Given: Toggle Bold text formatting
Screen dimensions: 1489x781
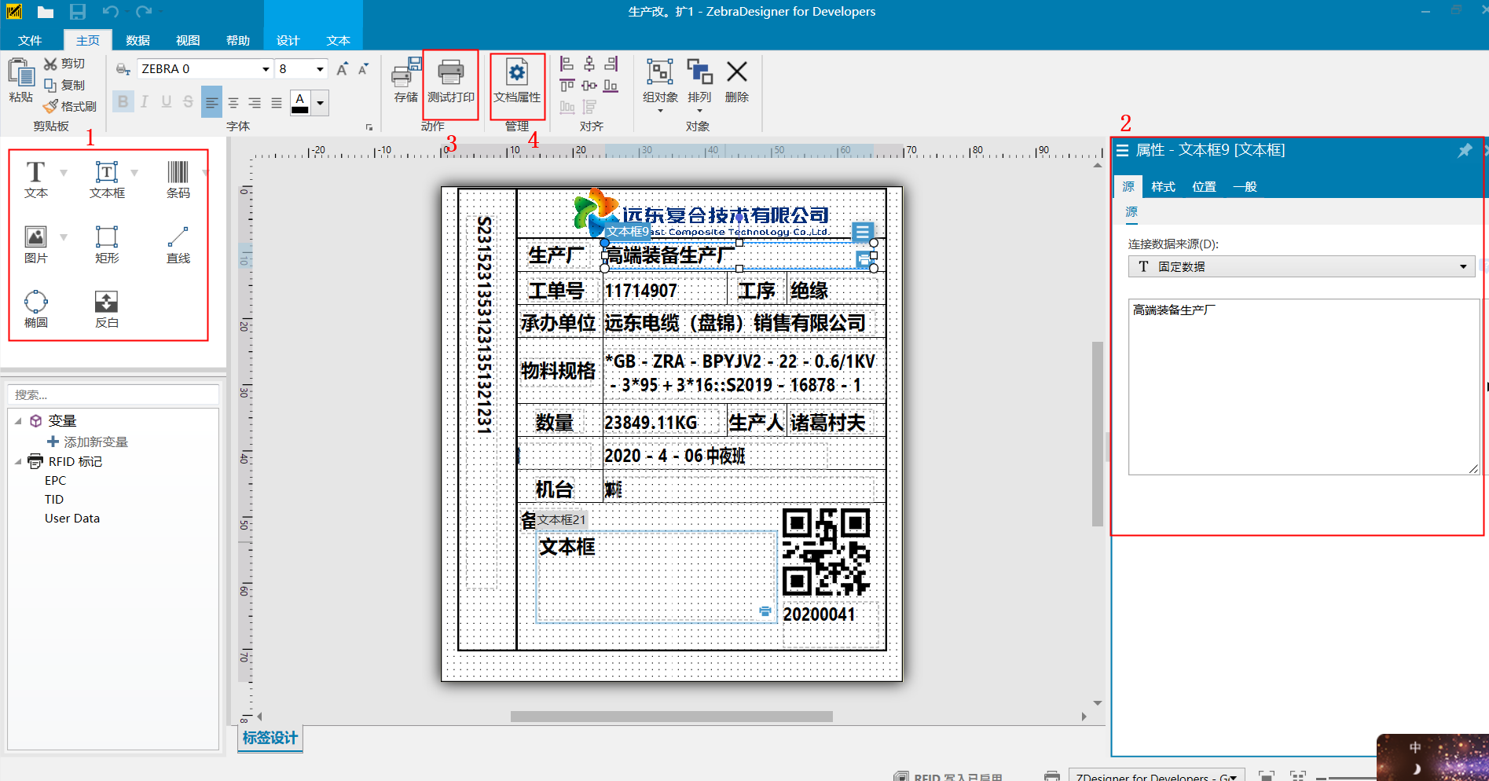Looking at the screenshot, I should coord(123,102).
